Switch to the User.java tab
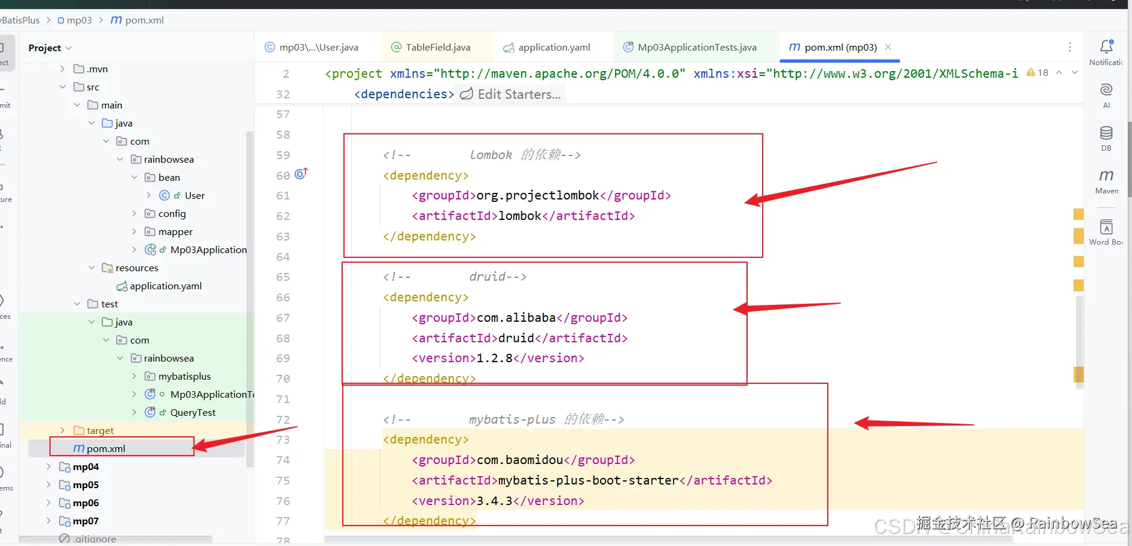Image resolution: width=1132 pixels, height=546 pixels. [311, 47]
